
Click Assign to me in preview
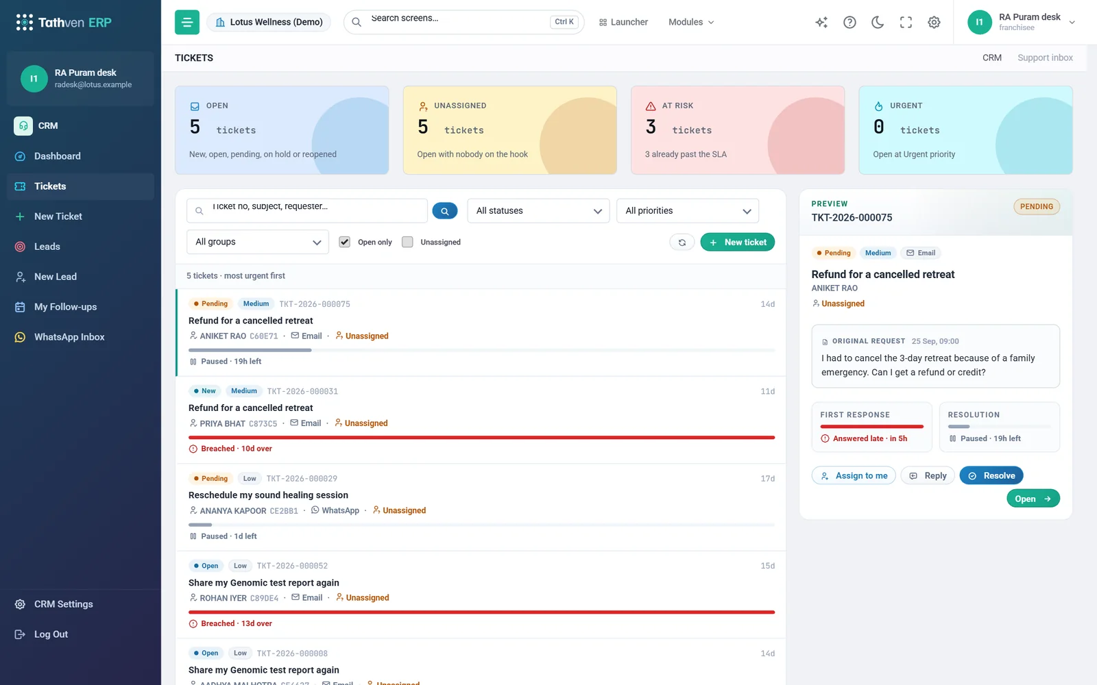[x=854, y=476]
